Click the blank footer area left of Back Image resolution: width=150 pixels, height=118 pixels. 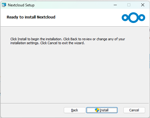pos(32,110)
